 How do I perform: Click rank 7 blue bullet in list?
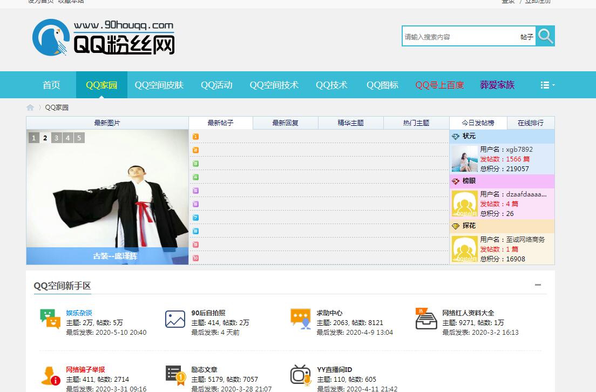(196, 218)
